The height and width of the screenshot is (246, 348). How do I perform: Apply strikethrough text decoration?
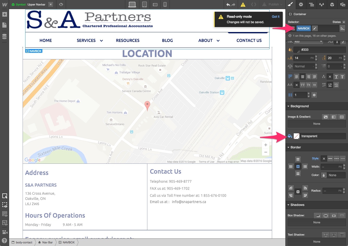[x=343, y=77]
